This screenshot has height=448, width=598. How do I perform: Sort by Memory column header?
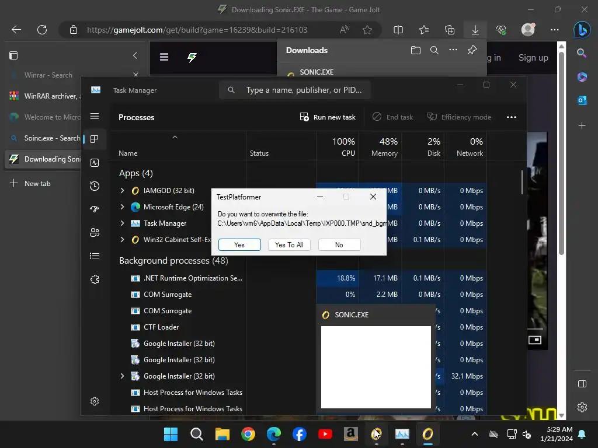(380, 146)
